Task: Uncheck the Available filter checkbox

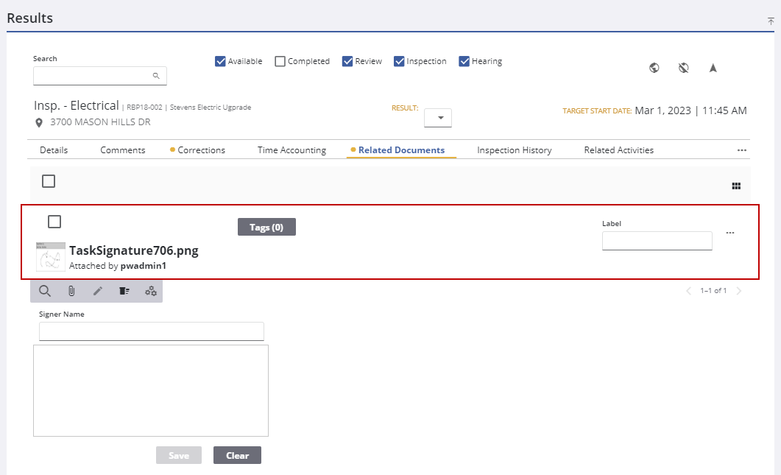Action: (x=220, y=61)
